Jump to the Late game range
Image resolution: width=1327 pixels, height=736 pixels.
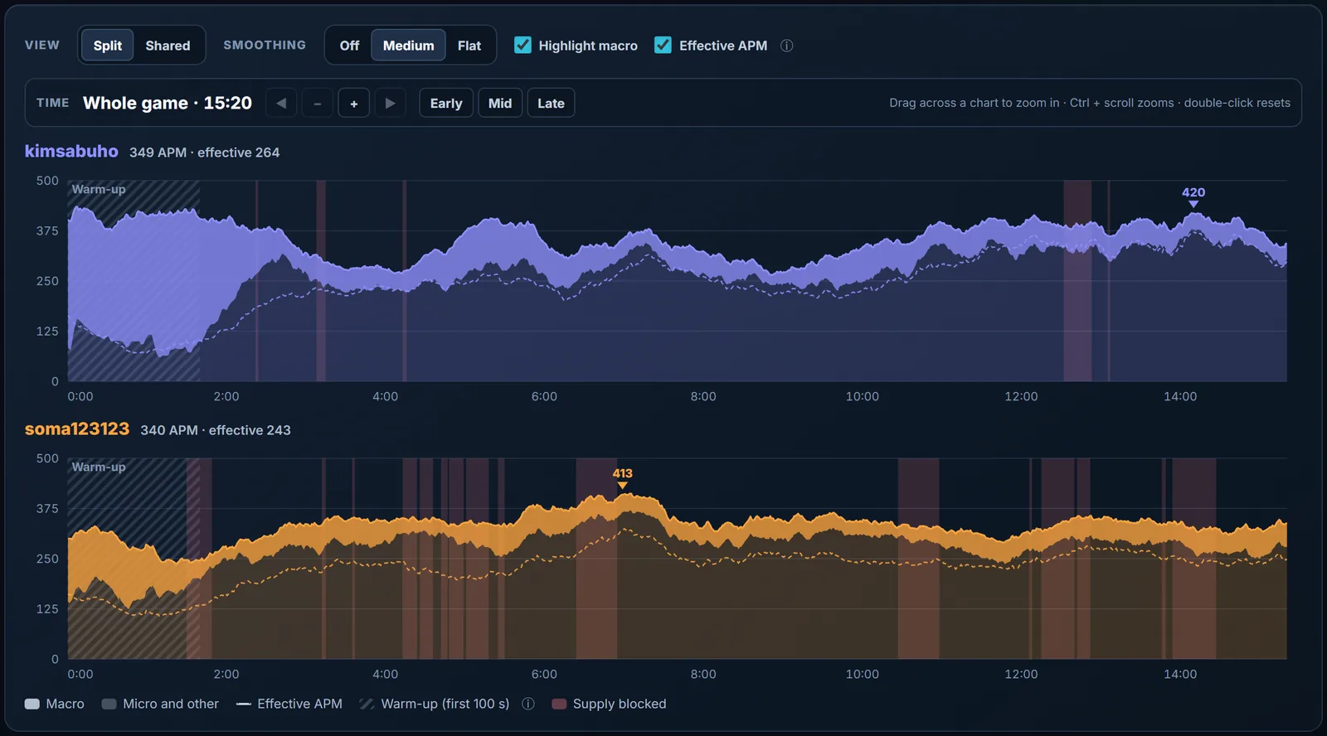(x=551, y=103)
